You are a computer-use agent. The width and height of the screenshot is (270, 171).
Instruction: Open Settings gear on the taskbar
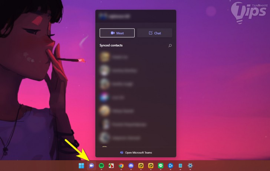point(190,166)
